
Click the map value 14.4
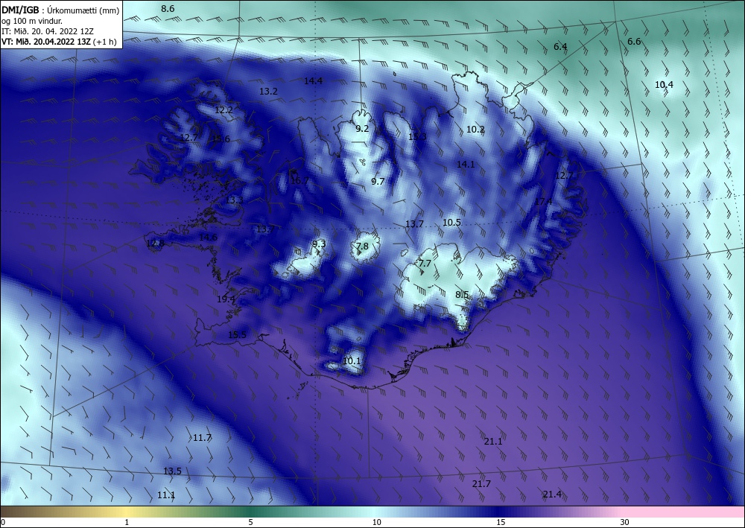(x=313, y=81)
